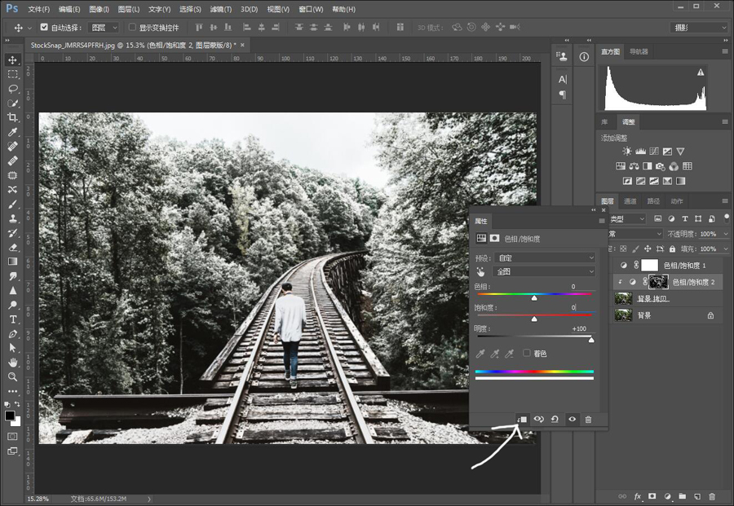Select the Zoom tool in toolbar
The width and height of the screenshot is (734, 506).
click(12, 377)
